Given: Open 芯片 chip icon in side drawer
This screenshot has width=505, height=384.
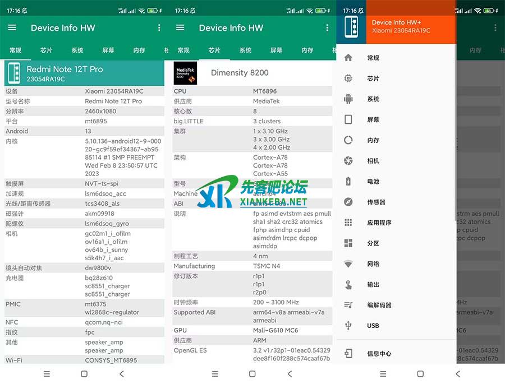Looking at the screenshot, I should coord(348,78).
